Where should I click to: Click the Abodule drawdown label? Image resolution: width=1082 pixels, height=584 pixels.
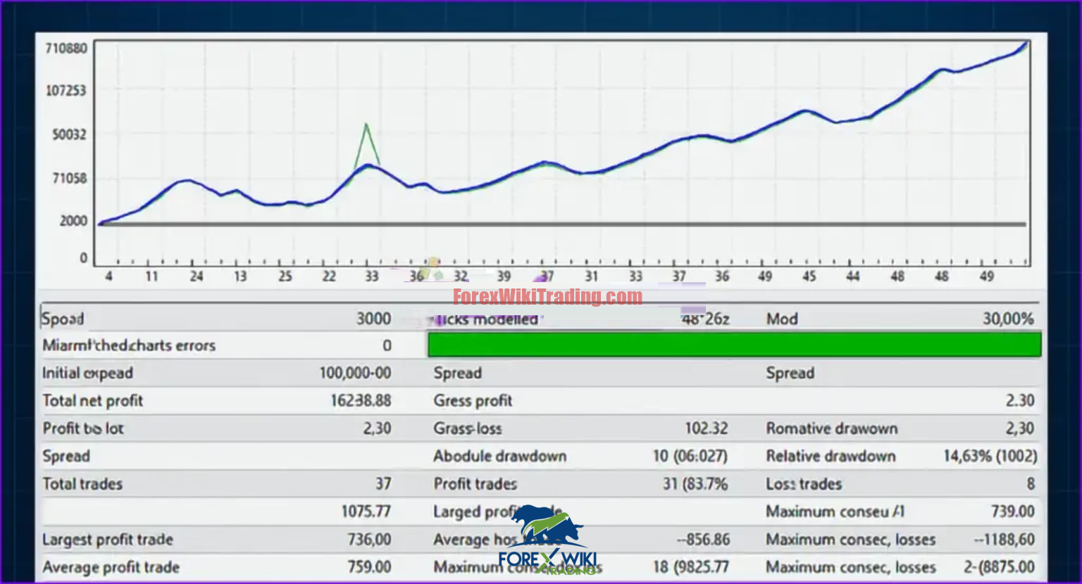[x=499, y=456]
